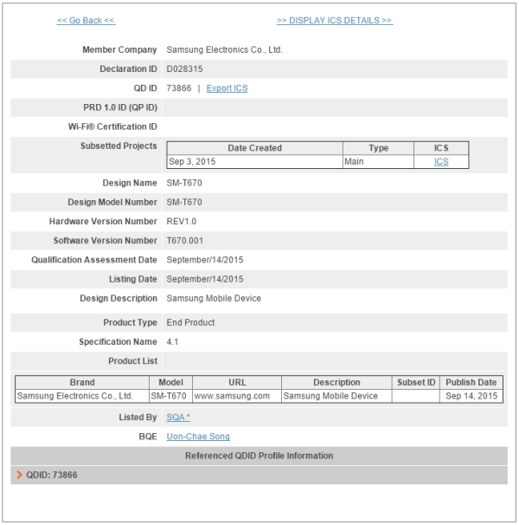Image resolution: width=519 pixels, height=525 pixels.
Task: Click the Description column header
Action: click(x=336, y=382)
